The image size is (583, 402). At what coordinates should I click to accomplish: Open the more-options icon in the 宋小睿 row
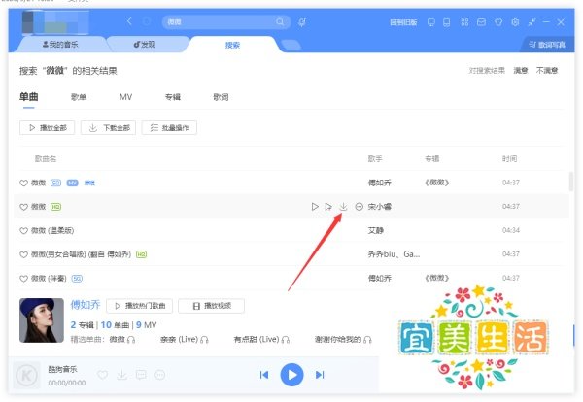tap(359, 206)
